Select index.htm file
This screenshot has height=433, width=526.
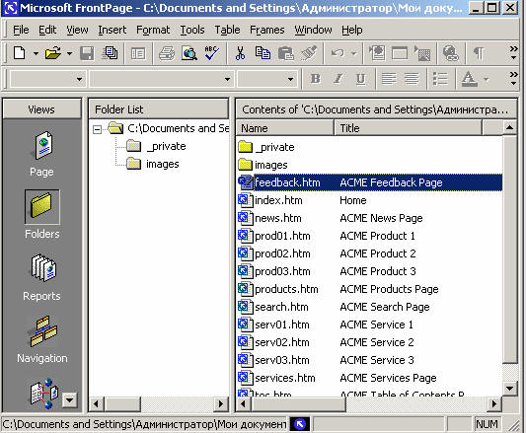[370, 200]
